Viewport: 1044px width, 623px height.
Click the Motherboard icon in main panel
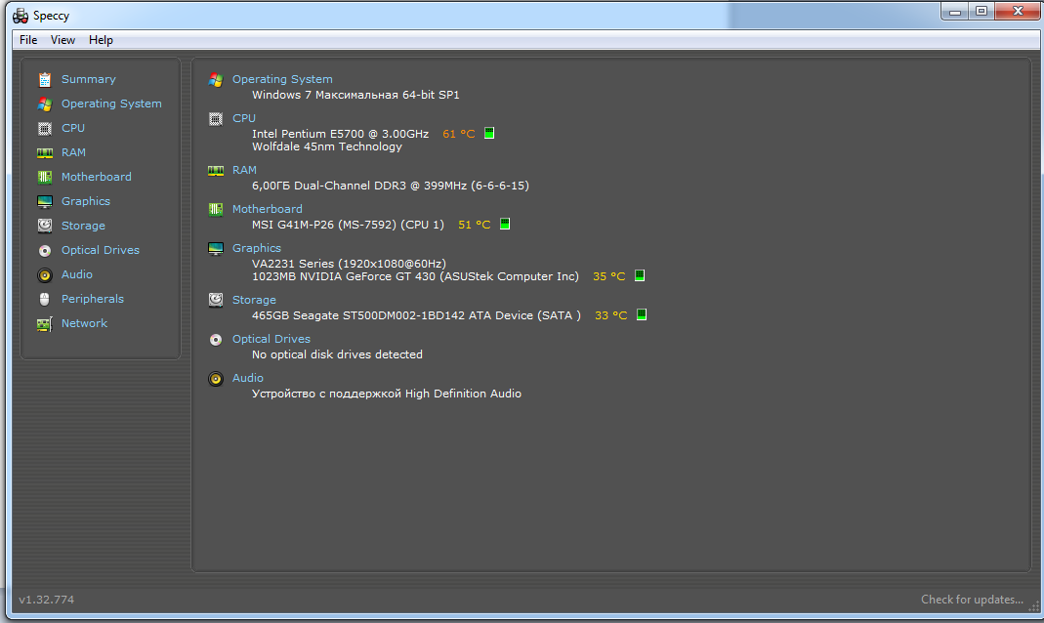(216, 210)
